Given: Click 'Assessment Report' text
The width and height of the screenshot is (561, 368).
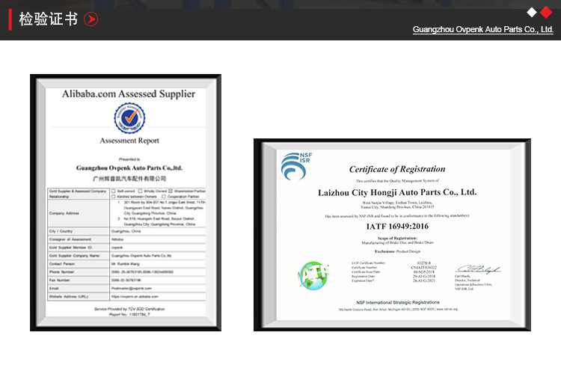Looking at the screenshot, I should click(x=129, y=141).
